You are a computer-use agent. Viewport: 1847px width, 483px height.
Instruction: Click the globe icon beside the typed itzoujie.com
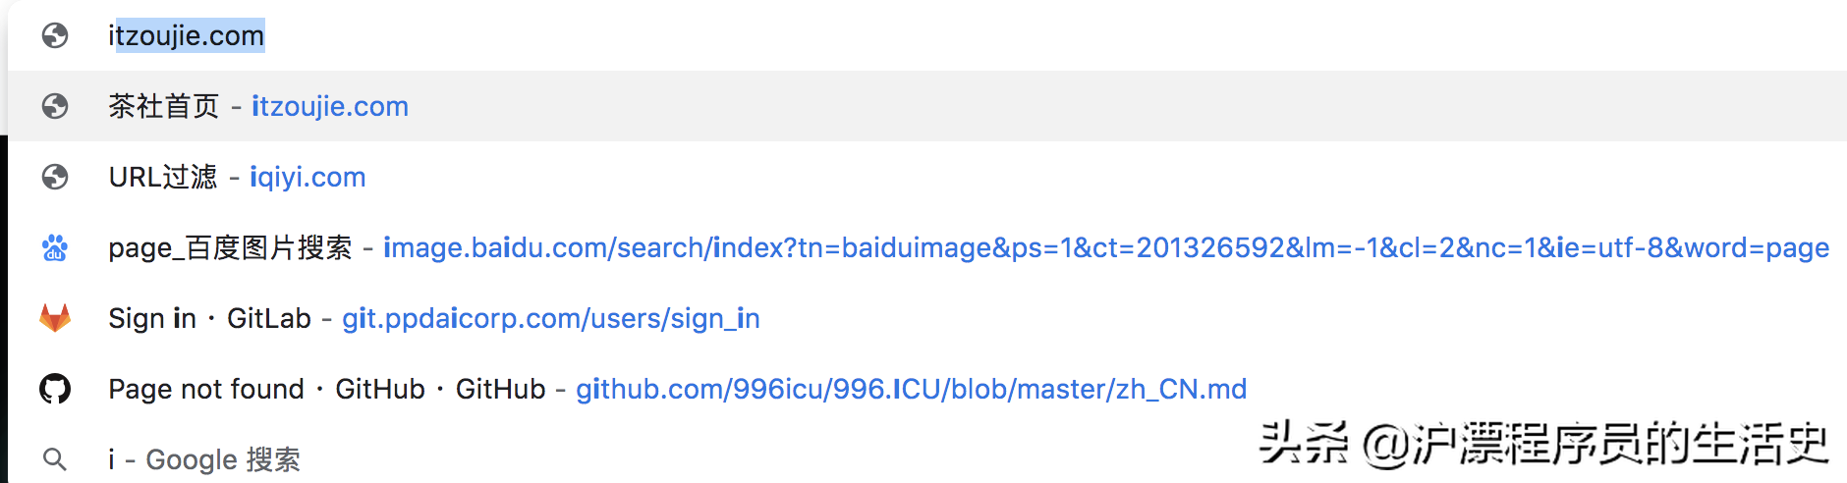coord(55,36)
